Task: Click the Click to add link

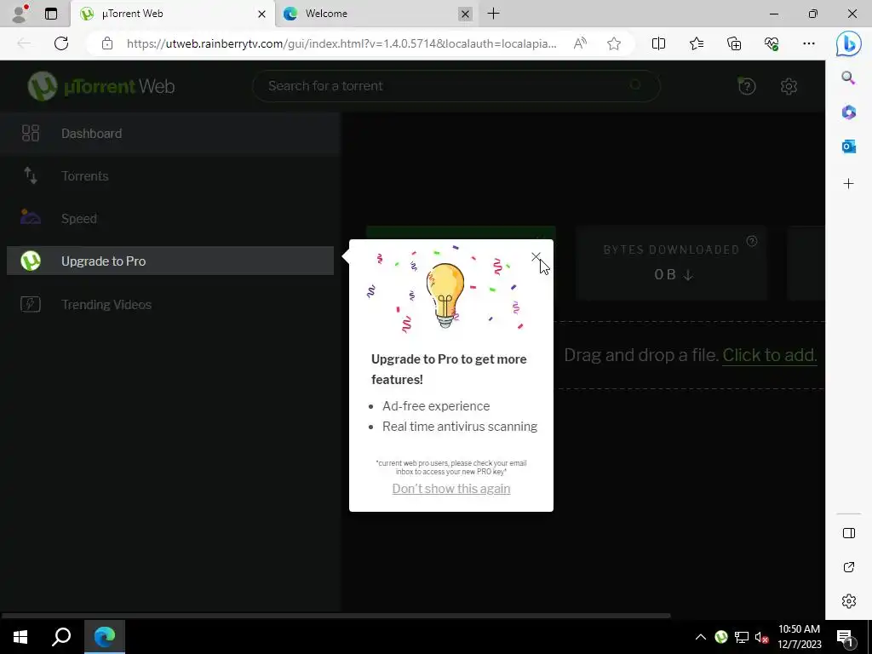Action: (x=770, y=355)
